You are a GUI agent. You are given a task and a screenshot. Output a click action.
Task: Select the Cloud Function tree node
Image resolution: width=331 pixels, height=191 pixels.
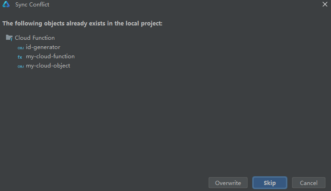tap(35, 38)
